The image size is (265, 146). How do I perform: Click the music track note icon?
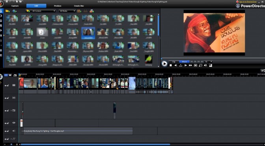click(x=14, y=139)
